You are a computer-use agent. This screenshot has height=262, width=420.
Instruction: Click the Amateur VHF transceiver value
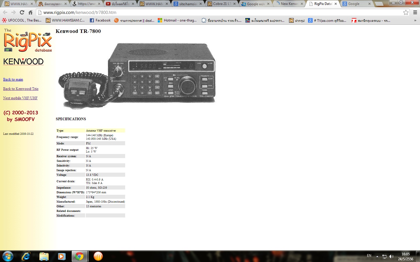(x=101, y=131)
